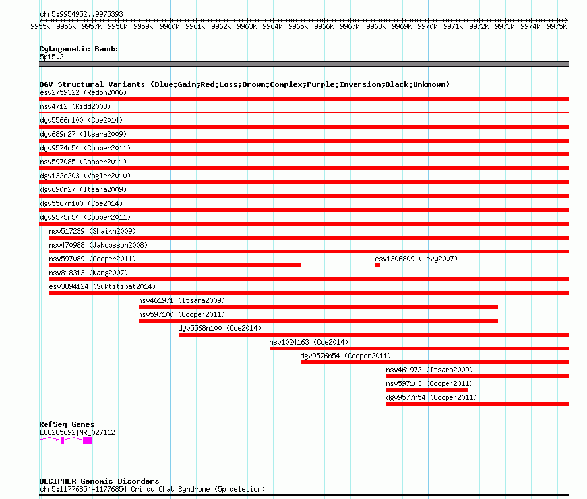Click the 9975k ruler tick label
The width and height of the screenshot is (587, 499).
point(557,26)
